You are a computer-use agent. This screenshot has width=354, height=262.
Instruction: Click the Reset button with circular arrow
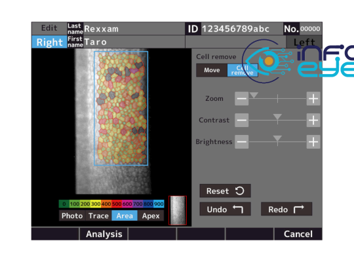click(x=225, y=191)
